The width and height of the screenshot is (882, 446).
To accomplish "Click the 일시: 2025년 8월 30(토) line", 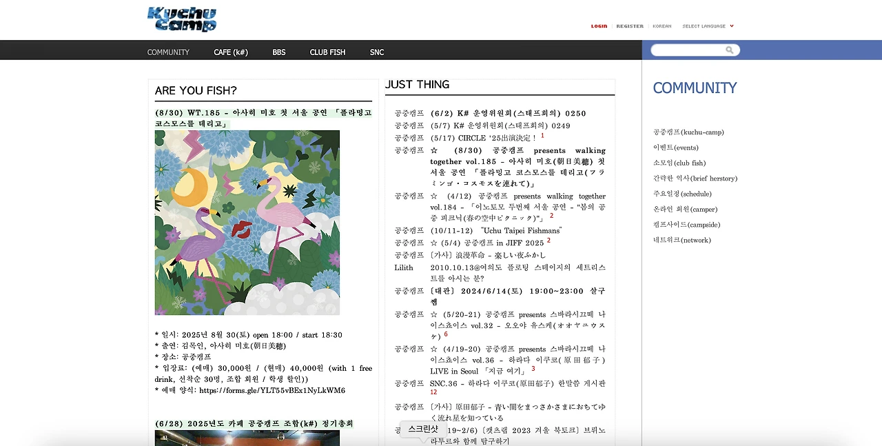I will click(x=249, y=335).
